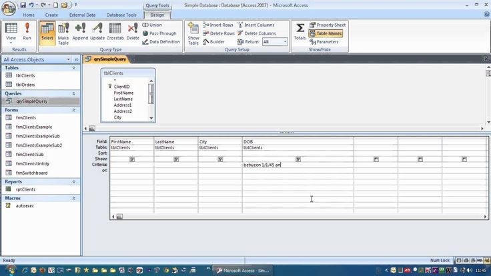Select Microsoft Access taskbar button
This screenshot has width=491, height=276.
point(243,271)
